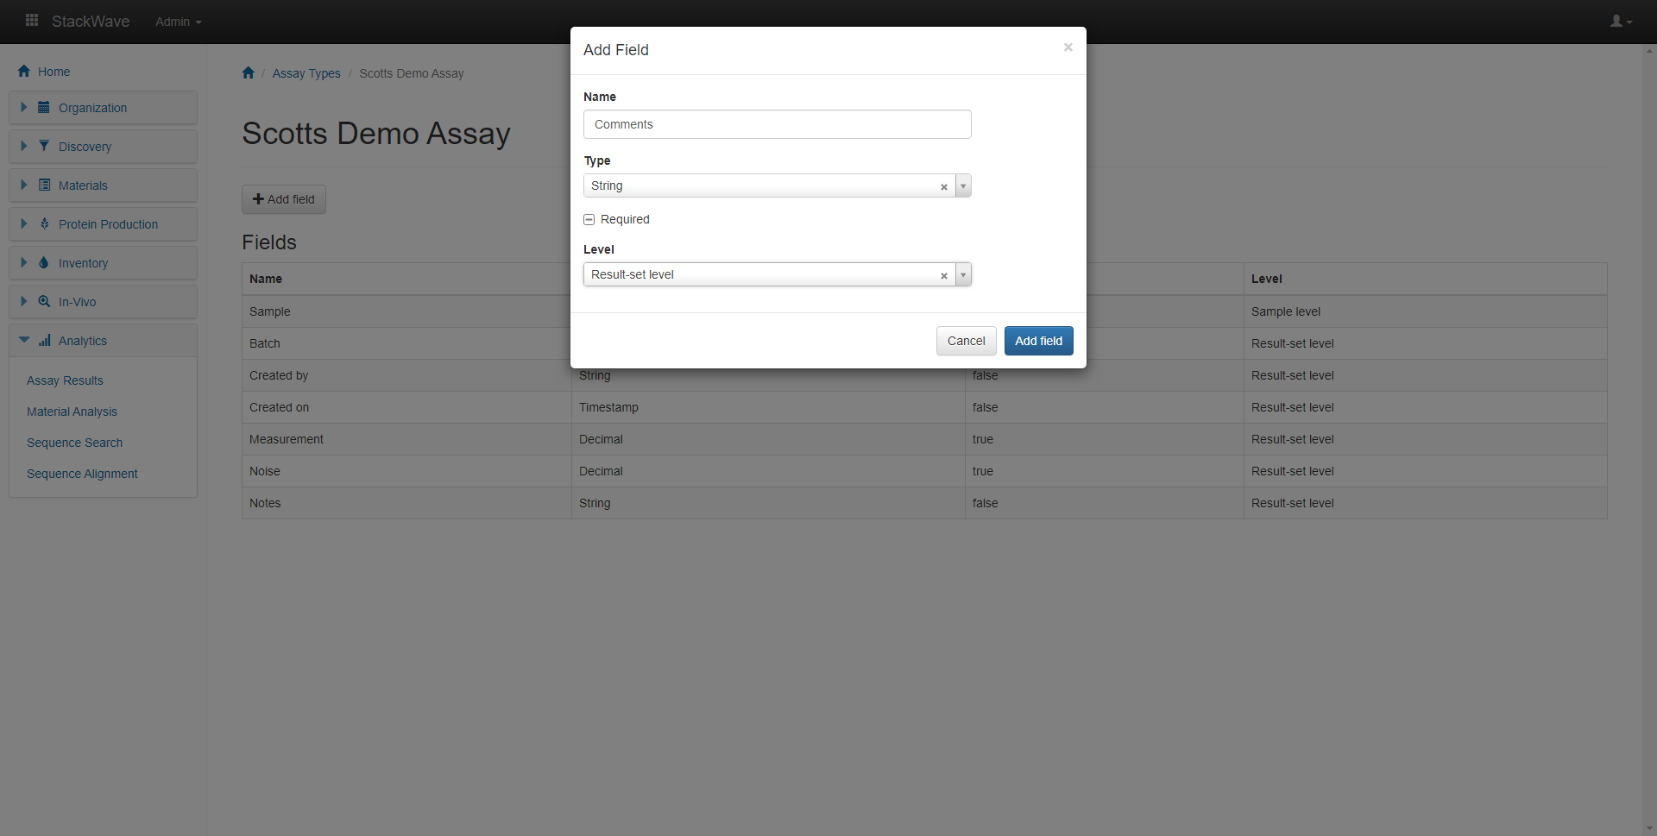1657x836 pixels.
Task: Go to Assay Types breadcrumb link
Action: [x=306, y=73]
